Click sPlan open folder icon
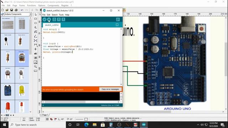The width and height of the screenshot is (228, 128). click(x=7, y=10)
